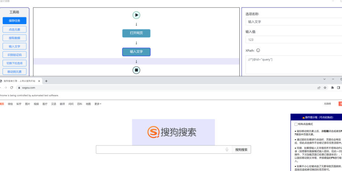
Task: Click the stop end node in flow
Action: click(x=136, y=70)
